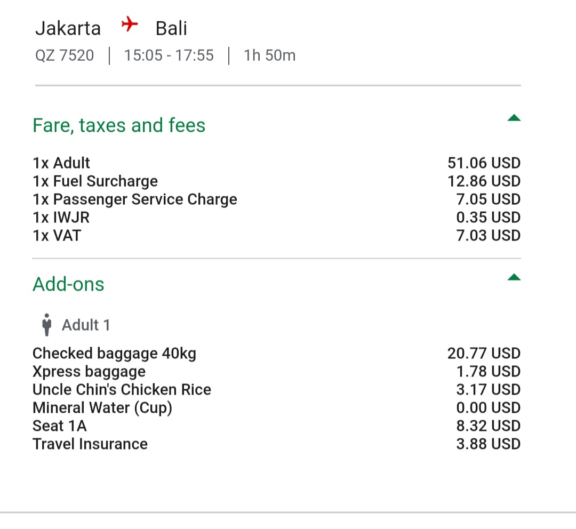Click the Adult 1 passenger icon

coord(46,325)
